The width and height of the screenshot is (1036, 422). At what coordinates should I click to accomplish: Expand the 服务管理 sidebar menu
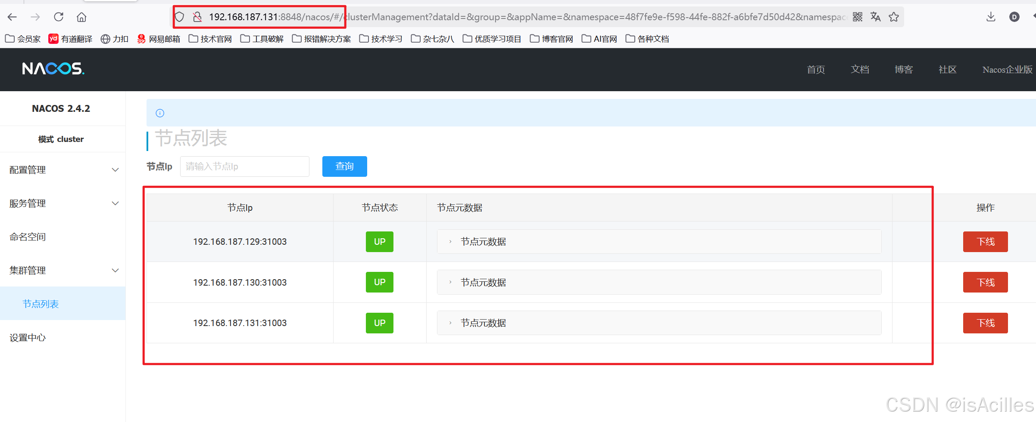[63, 203]
